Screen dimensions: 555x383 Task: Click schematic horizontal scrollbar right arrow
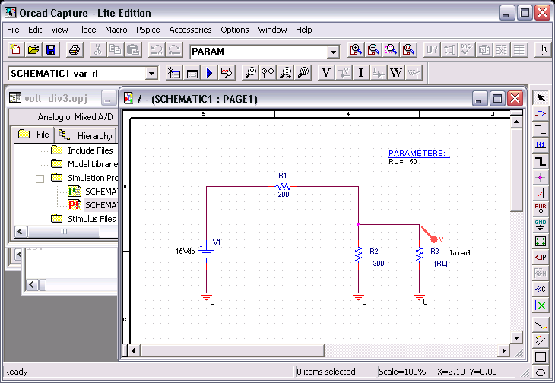[503, 351]
